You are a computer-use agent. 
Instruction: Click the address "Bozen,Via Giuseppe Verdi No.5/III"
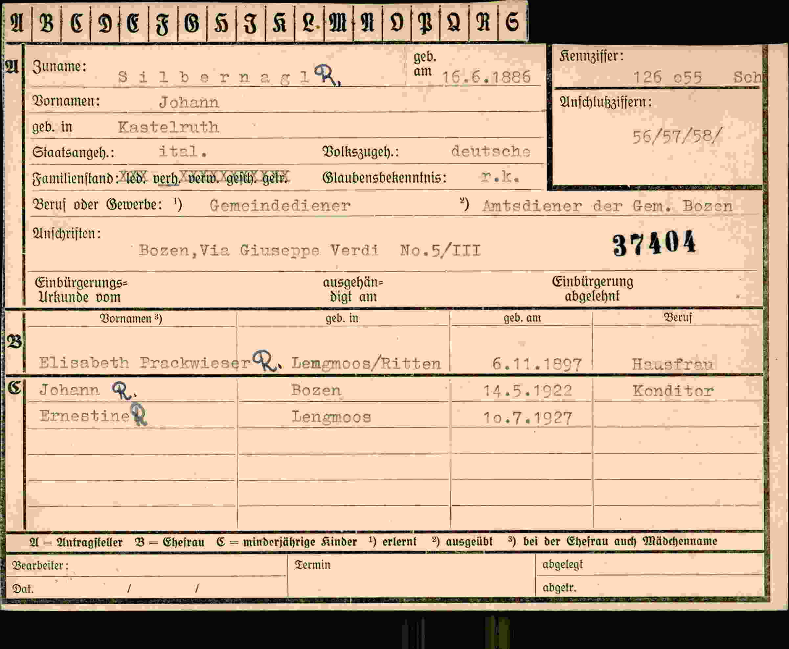[x=309, y=250]
